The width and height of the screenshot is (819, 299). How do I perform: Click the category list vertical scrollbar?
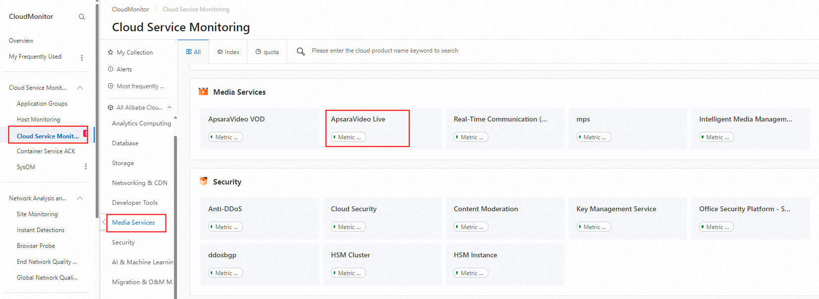click(175, 217)
